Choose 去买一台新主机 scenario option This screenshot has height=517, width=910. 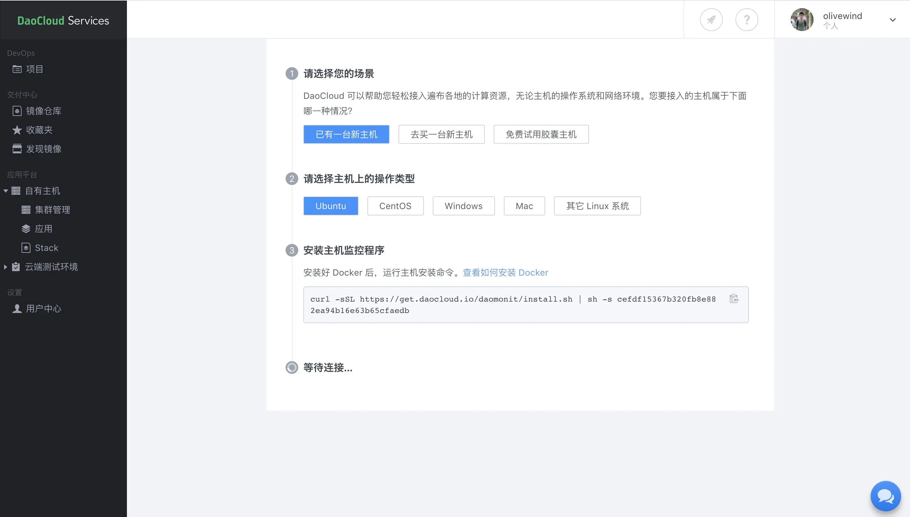coord(441,135)
